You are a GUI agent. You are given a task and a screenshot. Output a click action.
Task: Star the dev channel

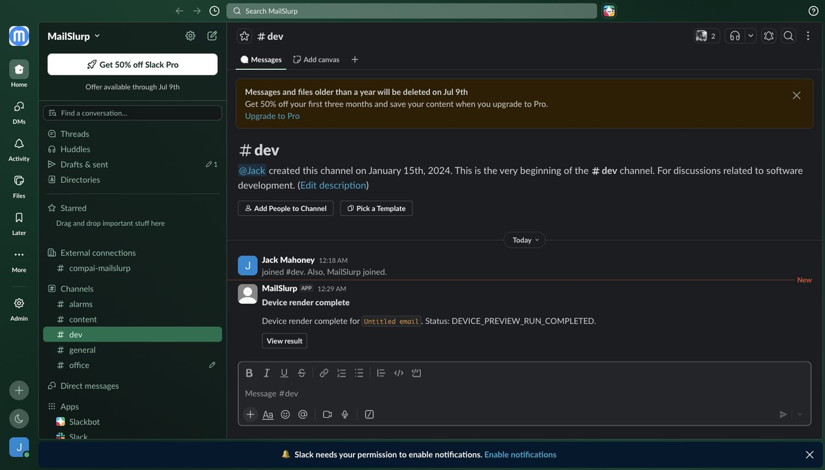(x=245, y=36)
